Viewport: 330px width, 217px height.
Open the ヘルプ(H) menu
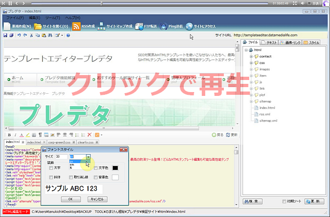coord(73,18)
